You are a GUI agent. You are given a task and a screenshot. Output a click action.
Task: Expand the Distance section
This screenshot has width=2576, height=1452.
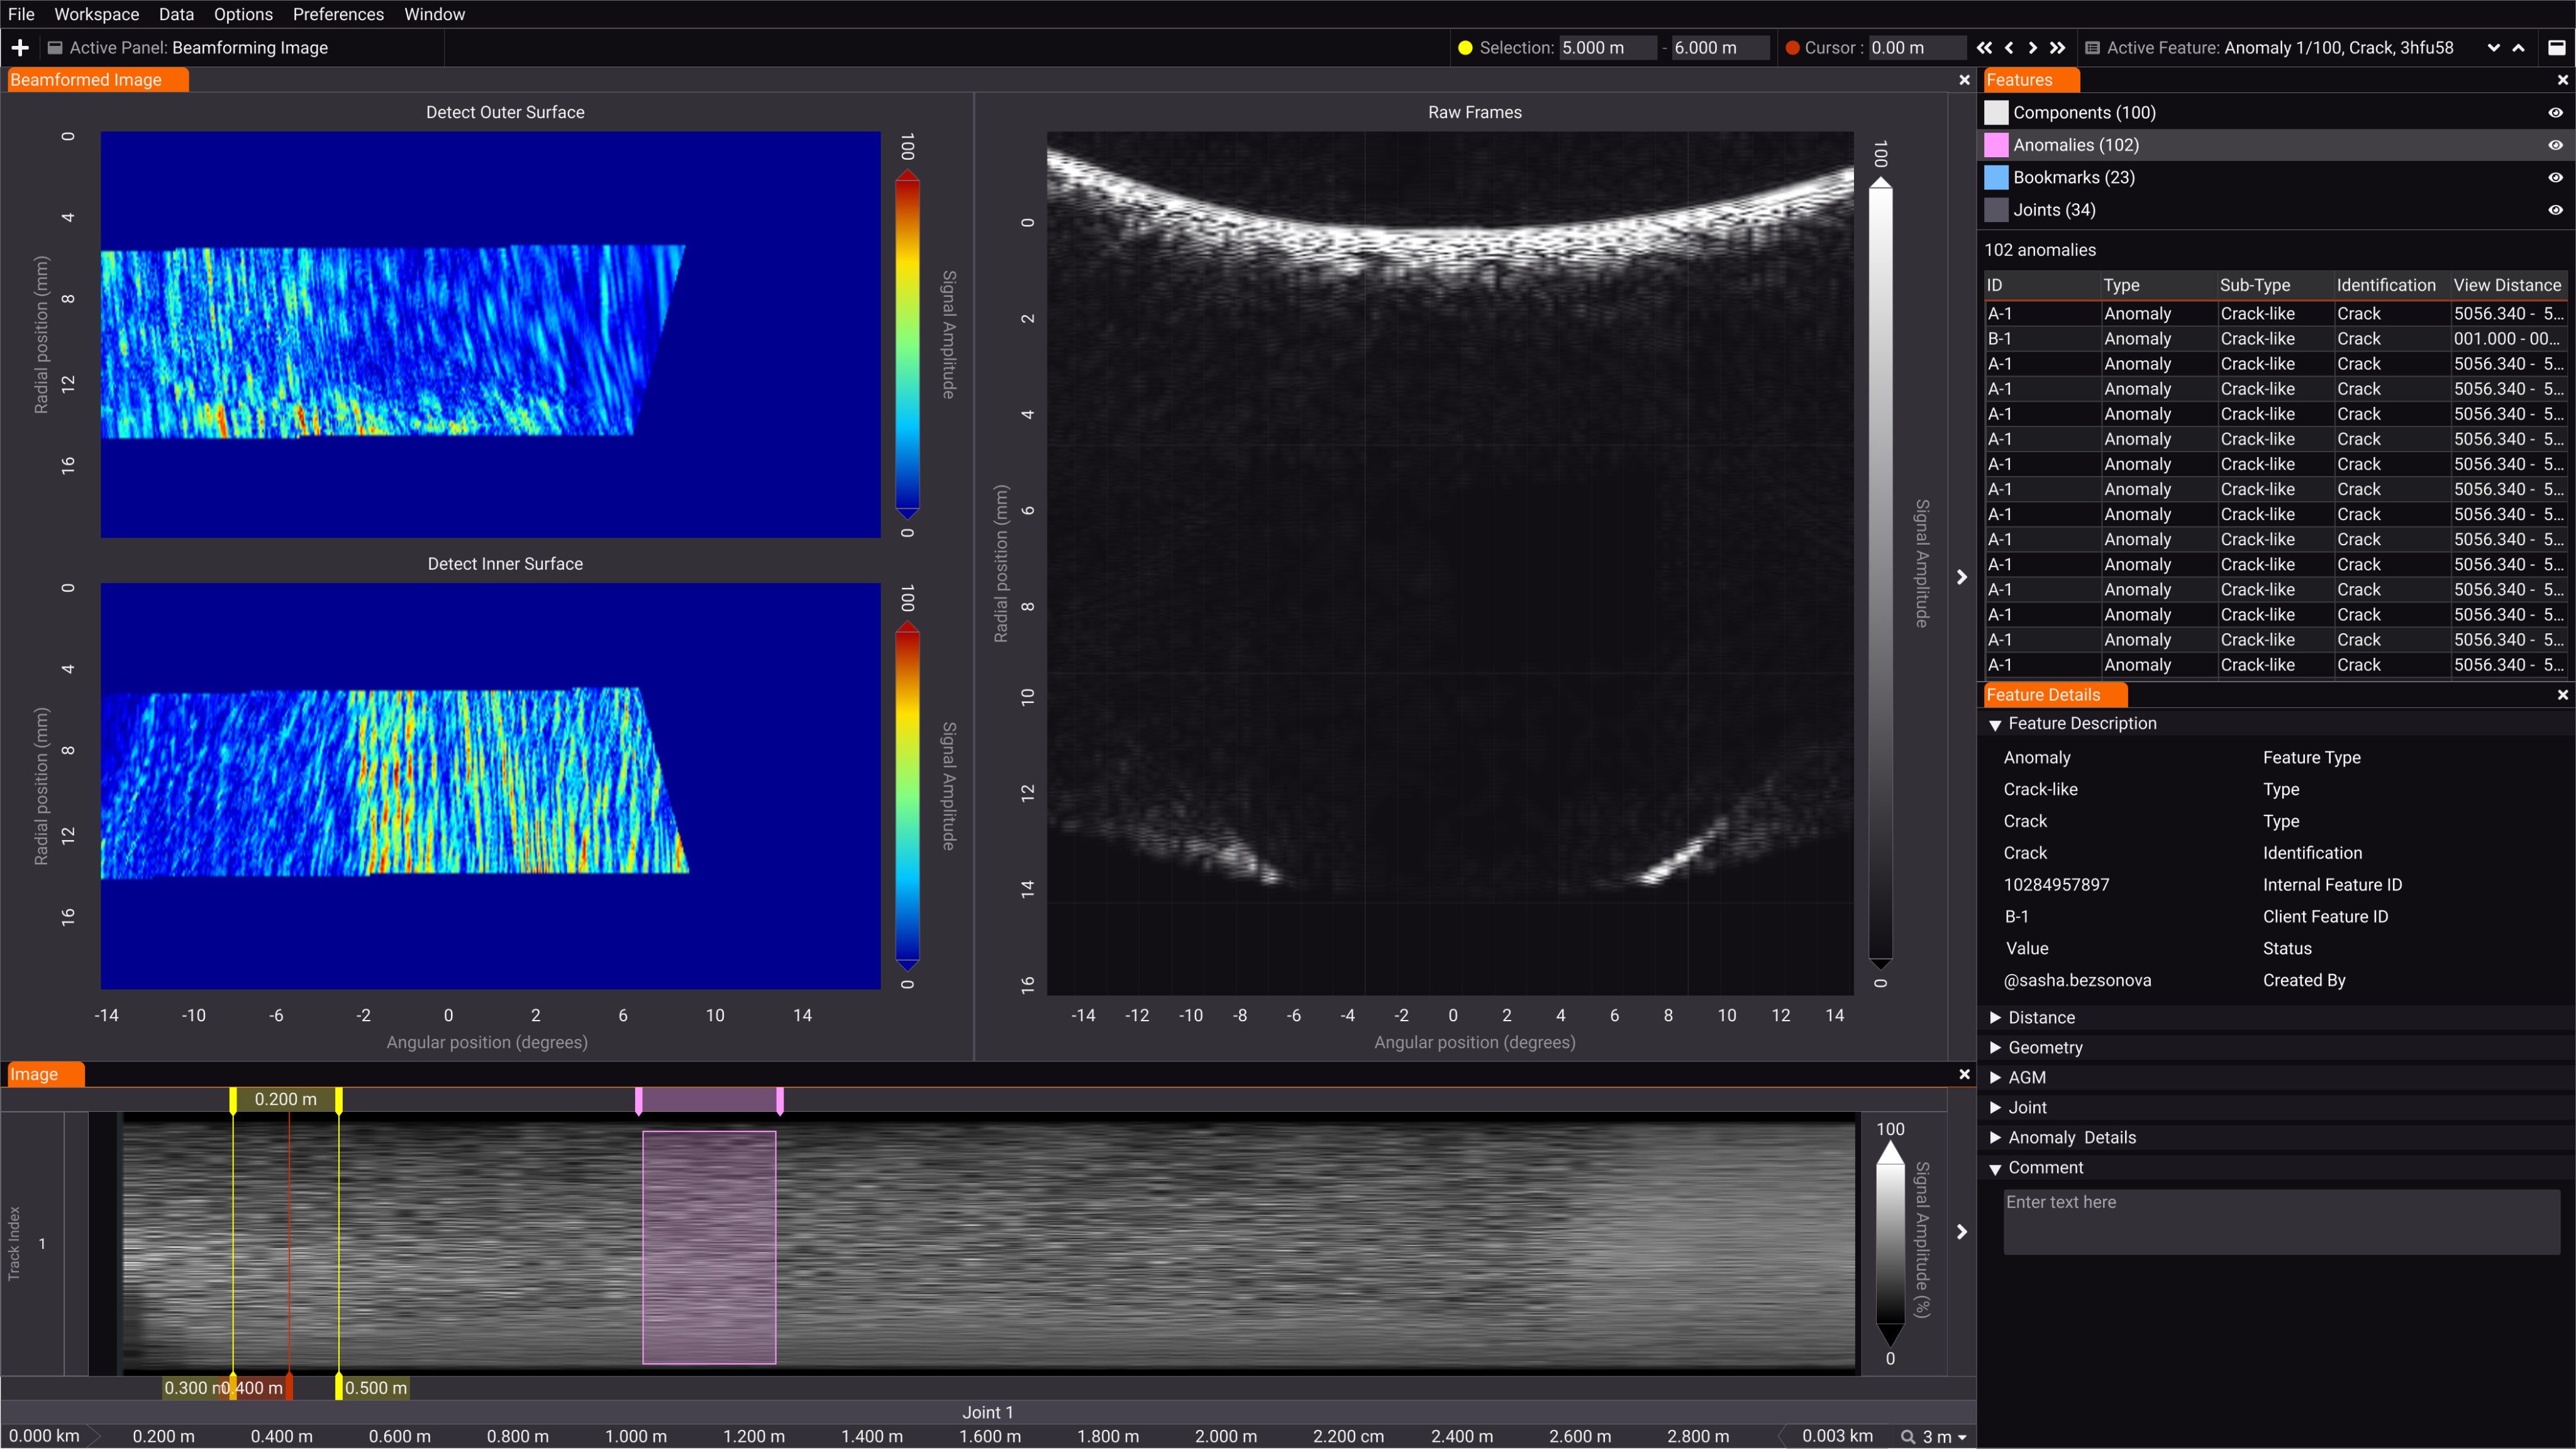point(1995,1017)
